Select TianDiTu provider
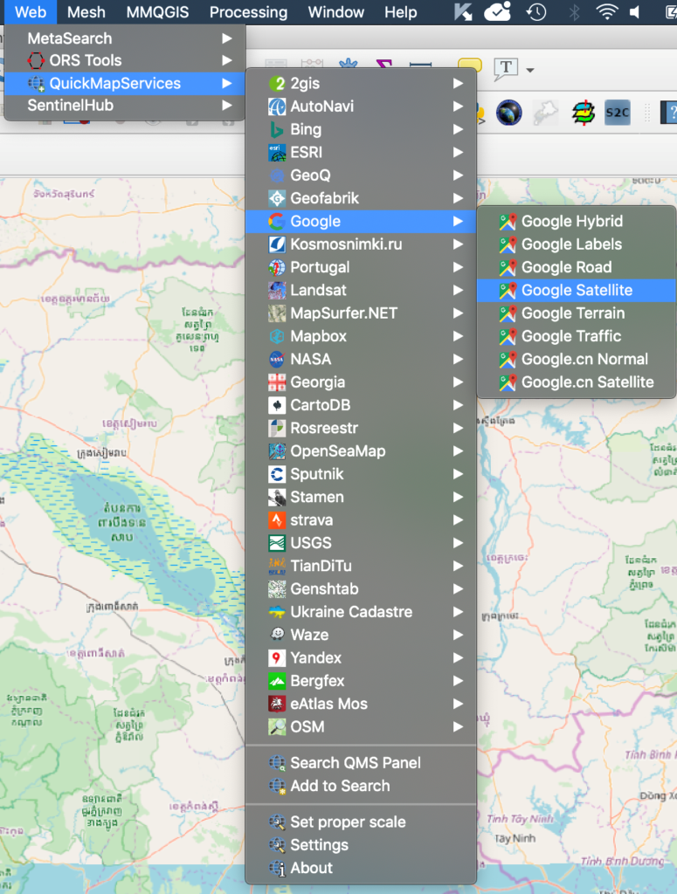 [361, 566]
